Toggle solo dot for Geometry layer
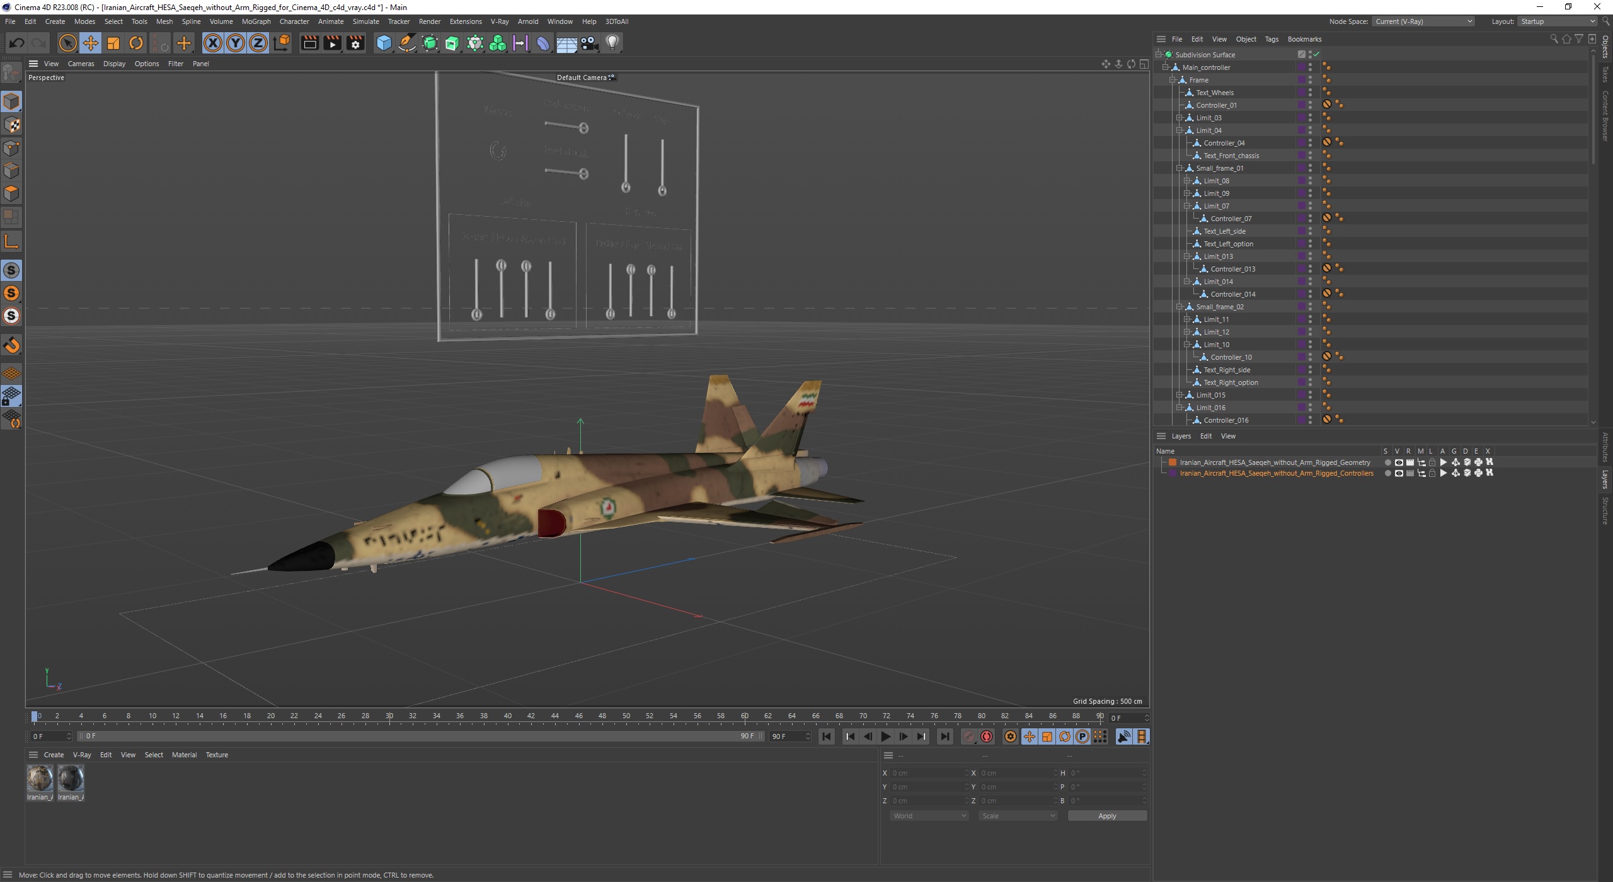1613x882 pixels. 1387,462
